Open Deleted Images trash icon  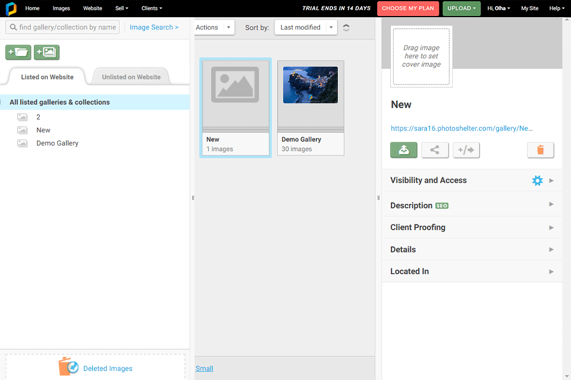[x=68, y=366]
